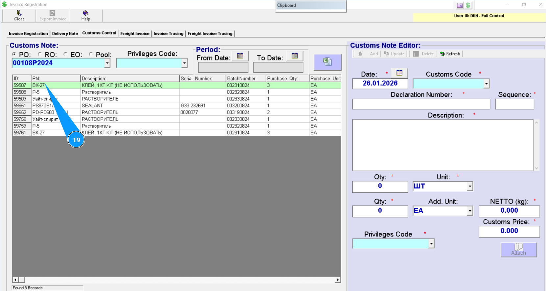
Task: Expand the 00108P2024 order dropdown
Action: point(107,63)
